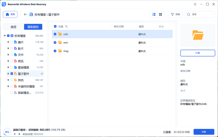Click the 壓縮檔案 archive category icon
This screenshot has height=137, width=218.
click(x=16, y=67)
